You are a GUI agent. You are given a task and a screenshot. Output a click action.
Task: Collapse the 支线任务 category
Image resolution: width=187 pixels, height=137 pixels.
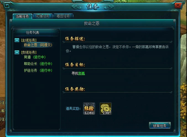17,52
